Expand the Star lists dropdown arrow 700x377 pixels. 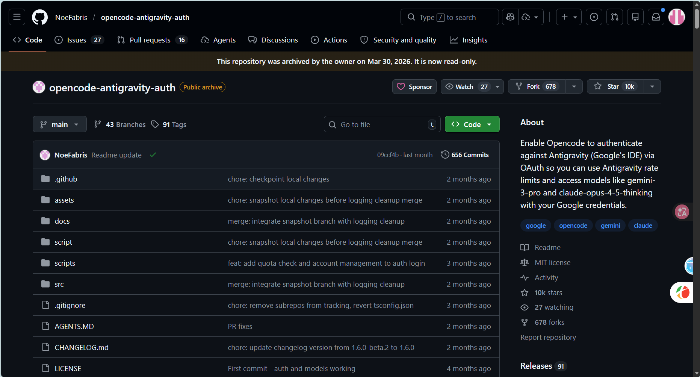652,86
